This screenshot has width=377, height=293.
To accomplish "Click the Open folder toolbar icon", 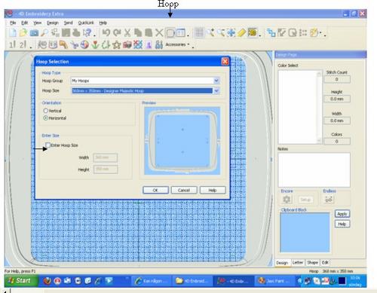I will point(23,32).
